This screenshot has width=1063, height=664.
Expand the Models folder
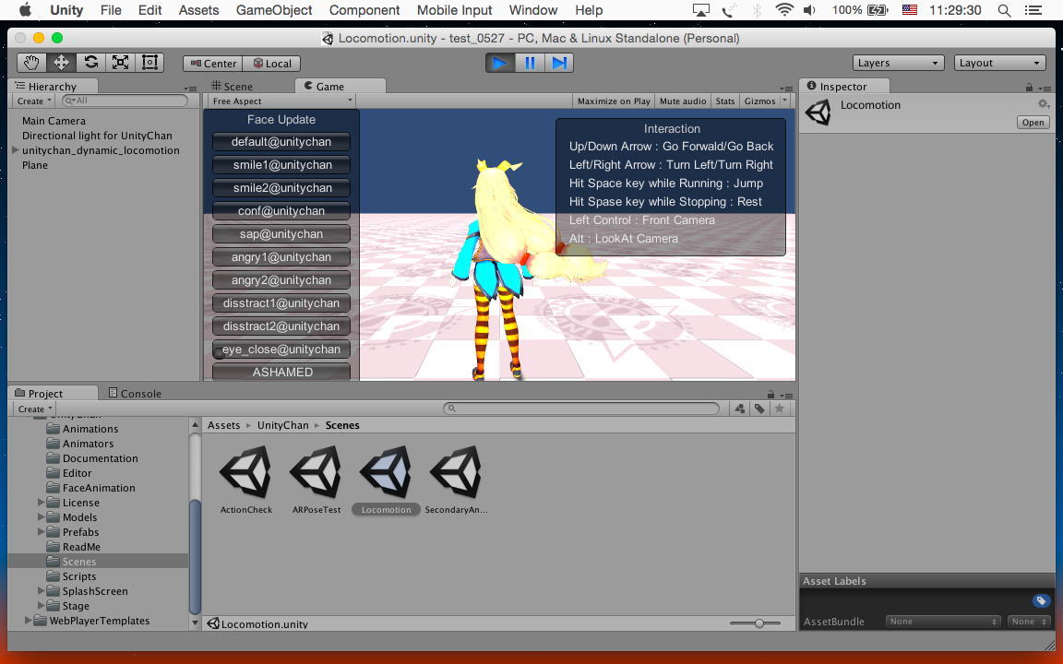click(41, 517)
